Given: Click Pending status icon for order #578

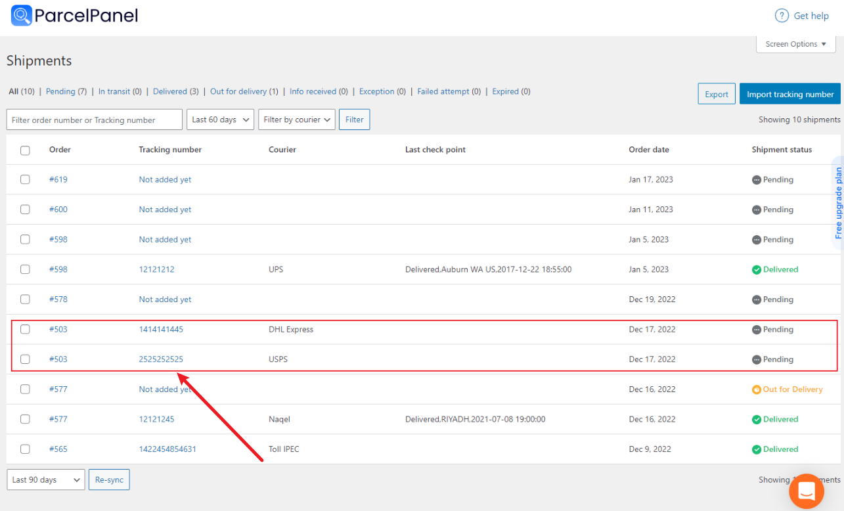Looking at the screenshot, I should [x=757, y=300].
